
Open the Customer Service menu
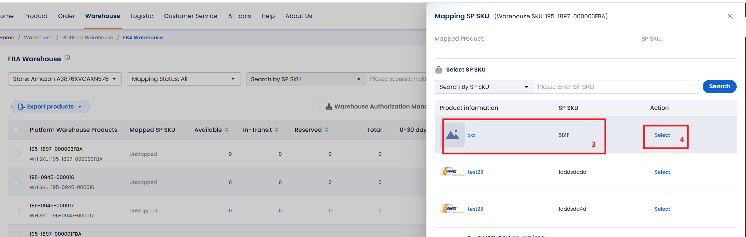190,16
